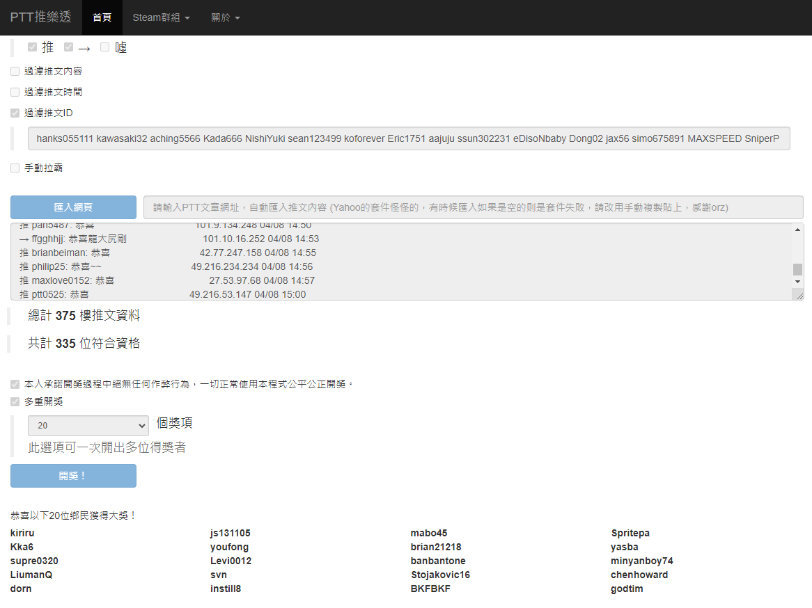Viewport: 812px width, 608px height.
Task: Select winner name youfong
Action: click(229, 547)
